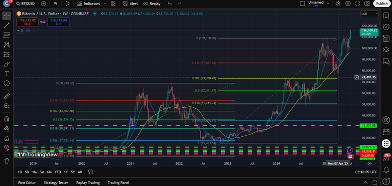Take a chart snapshot with camera icon
Viewport: 392px width, 186px height.
pos(367,4)
